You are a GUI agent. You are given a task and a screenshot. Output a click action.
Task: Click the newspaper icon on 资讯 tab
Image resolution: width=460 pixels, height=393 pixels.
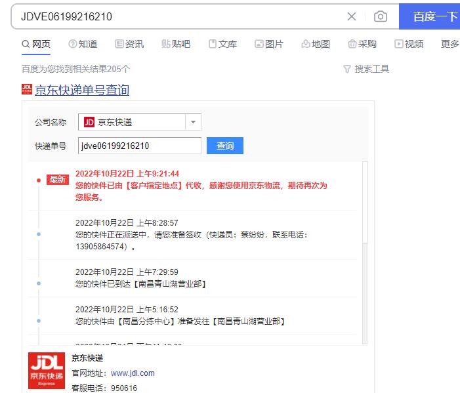point(119,44)
